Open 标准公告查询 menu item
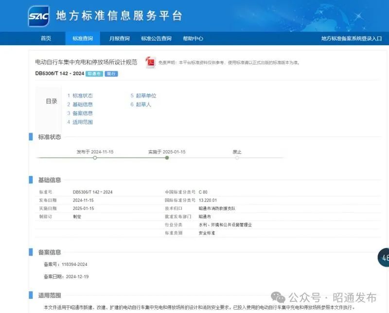The height and width of the screenshot is (313, 389). (156, 38)
